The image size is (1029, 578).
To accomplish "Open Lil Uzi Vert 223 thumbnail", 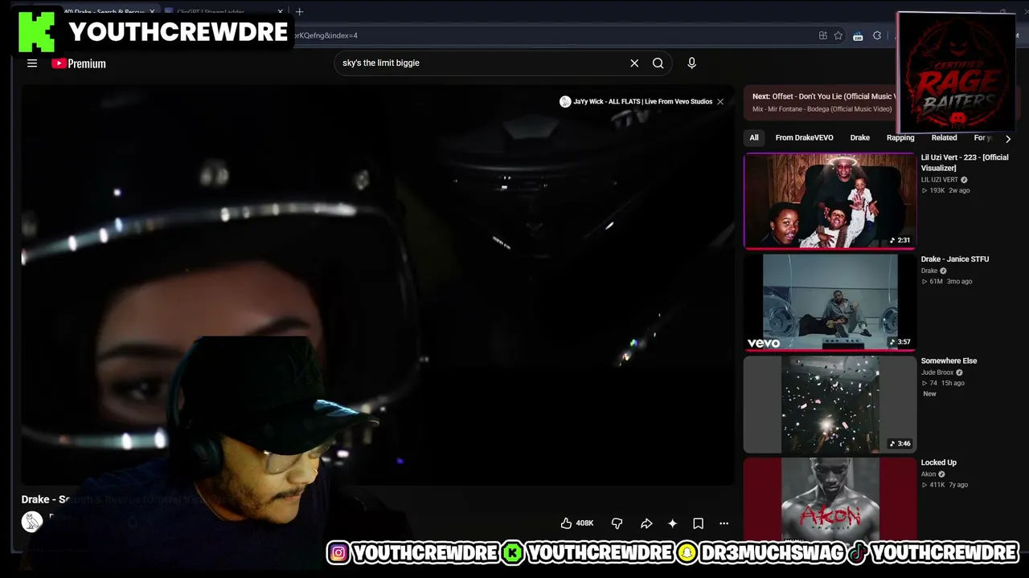I will 830,201.
